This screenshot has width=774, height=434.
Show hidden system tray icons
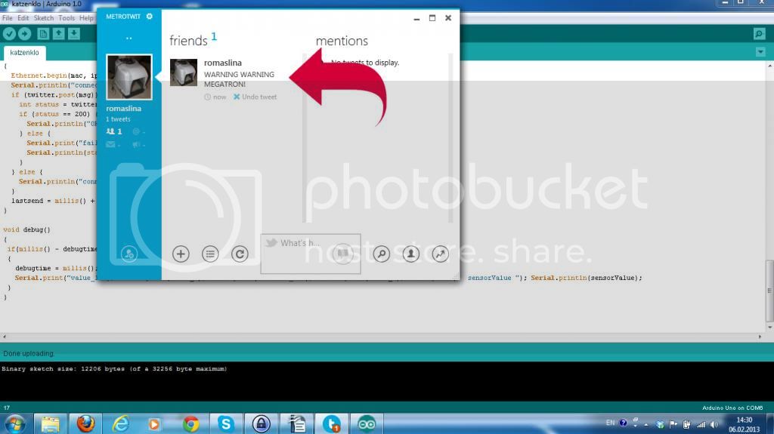[x=646, y=425]
